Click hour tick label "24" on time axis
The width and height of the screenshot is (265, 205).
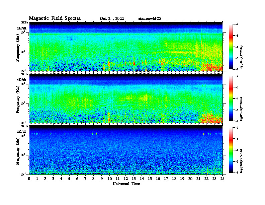coord(223,179)
